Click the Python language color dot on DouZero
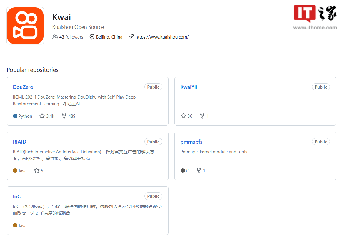The height and width of the screenshot is (241, 342). [15, 116]
